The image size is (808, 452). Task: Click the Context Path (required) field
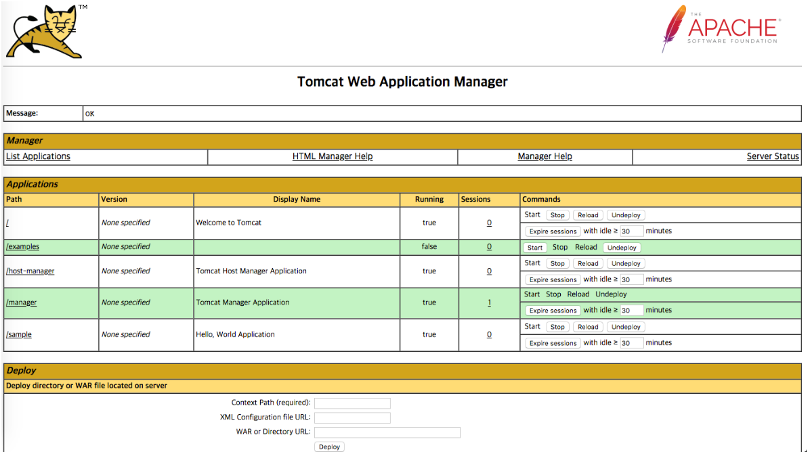point(352,403)
